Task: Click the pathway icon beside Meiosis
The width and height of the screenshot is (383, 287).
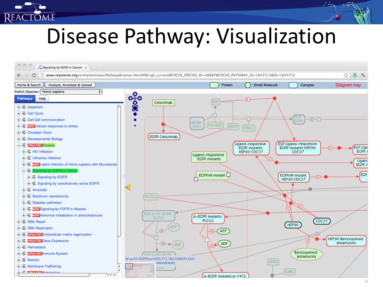Action: pos(24,260)
